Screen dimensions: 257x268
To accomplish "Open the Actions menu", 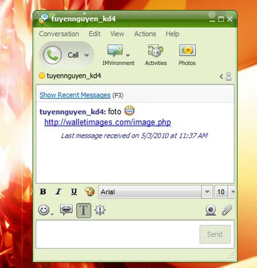I will (x=145, y=34).
